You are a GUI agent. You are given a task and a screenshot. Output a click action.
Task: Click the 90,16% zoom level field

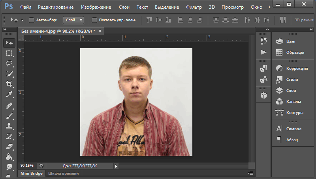tap(27, 166)
